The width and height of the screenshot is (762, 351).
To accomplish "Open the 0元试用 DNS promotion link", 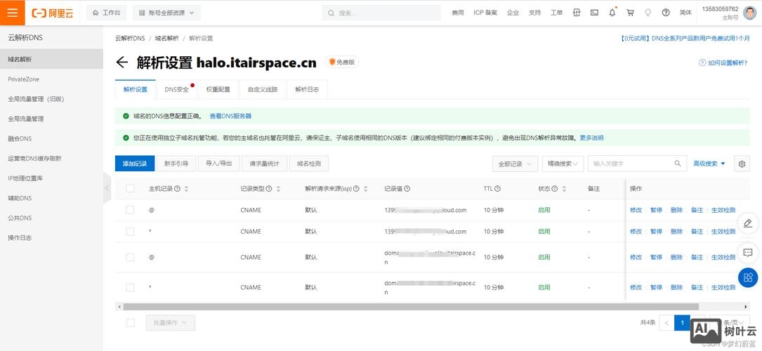I will click(x=685, y=39).
